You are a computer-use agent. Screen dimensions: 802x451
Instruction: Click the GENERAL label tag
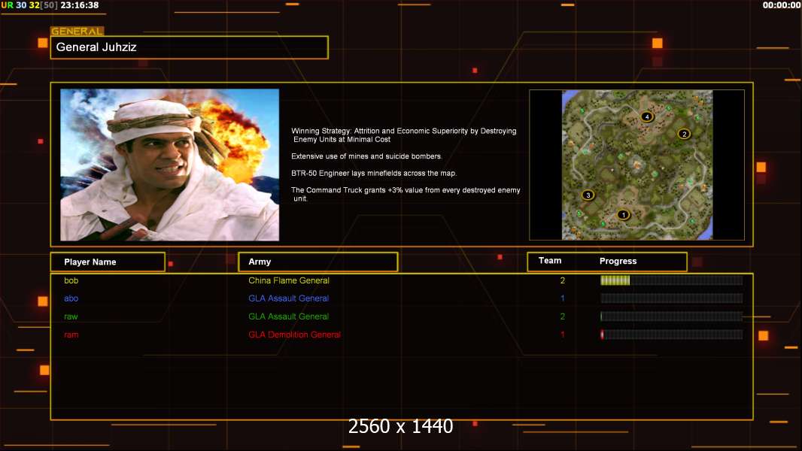tap(77, 31)
